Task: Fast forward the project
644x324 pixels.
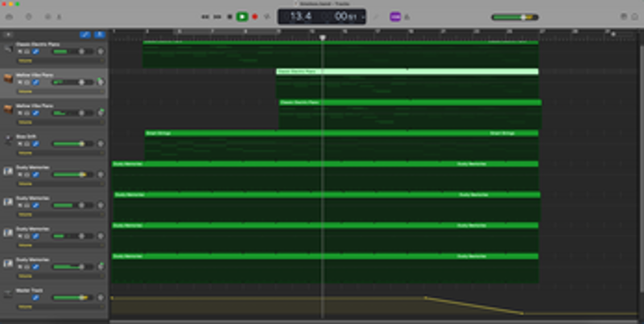Action: click(x=217, y=17)
